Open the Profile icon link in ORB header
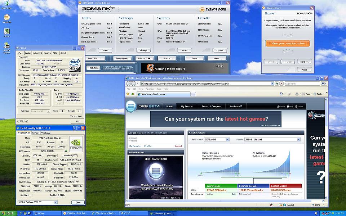 tap(281, 107)
